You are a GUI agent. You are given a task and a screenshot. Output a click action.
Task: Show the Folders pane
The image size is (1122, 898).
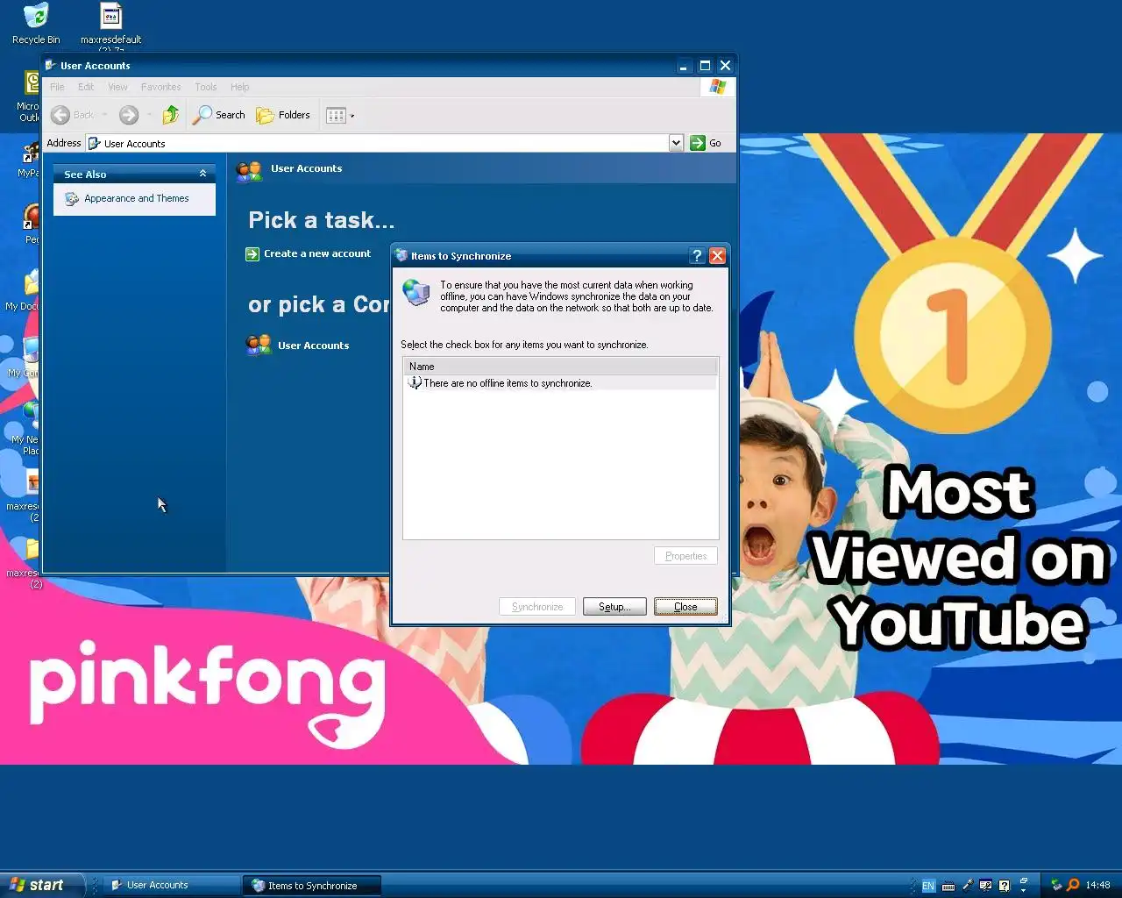[x=283, y=115]
